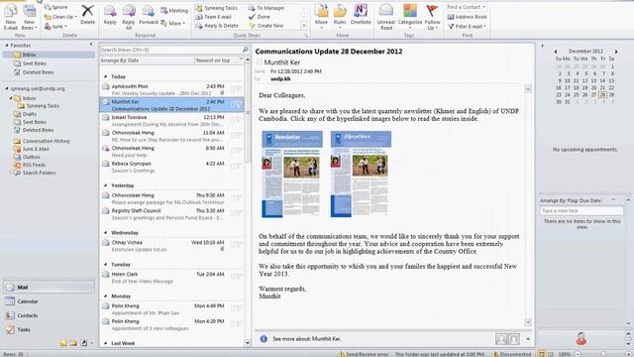
Task: Flag the Helen Clark message
Action: (239, 278)
